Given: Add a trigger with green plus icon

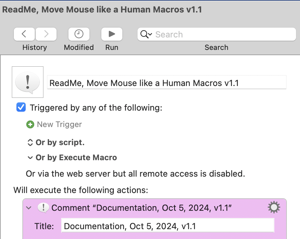Looking at the screenshot, I should 30,125.
